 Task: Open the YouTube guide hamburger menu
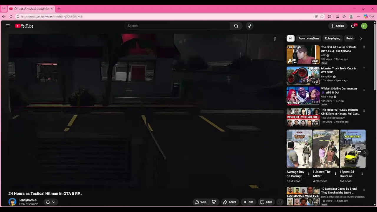(8, 26)
